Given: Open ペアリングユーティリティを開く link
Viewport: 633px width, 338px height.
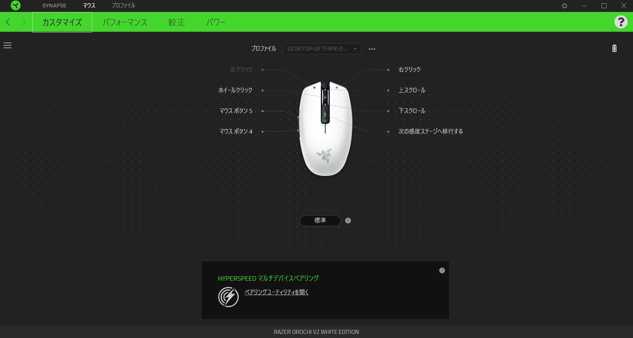Looking at the screenshot, I should click(277, 292).
